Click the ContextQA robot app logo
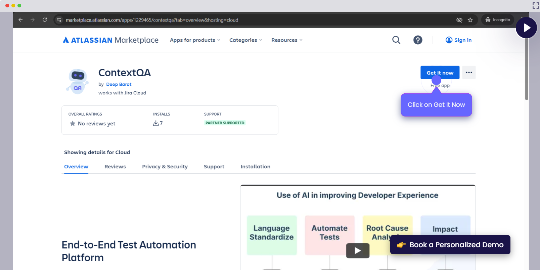540x270 pixels. click(78, 81)
